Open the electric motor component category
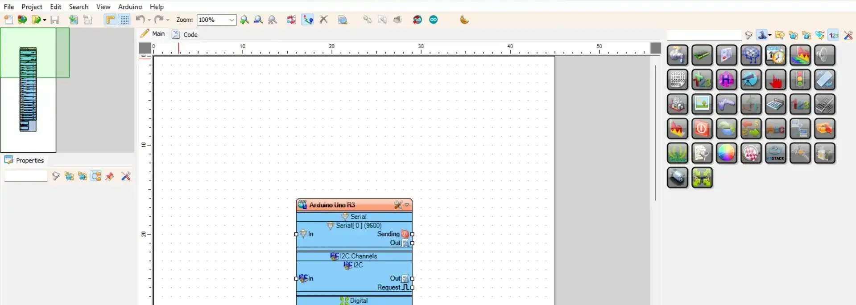Viewport: 856px width, 305px height. tap(678, 178)
